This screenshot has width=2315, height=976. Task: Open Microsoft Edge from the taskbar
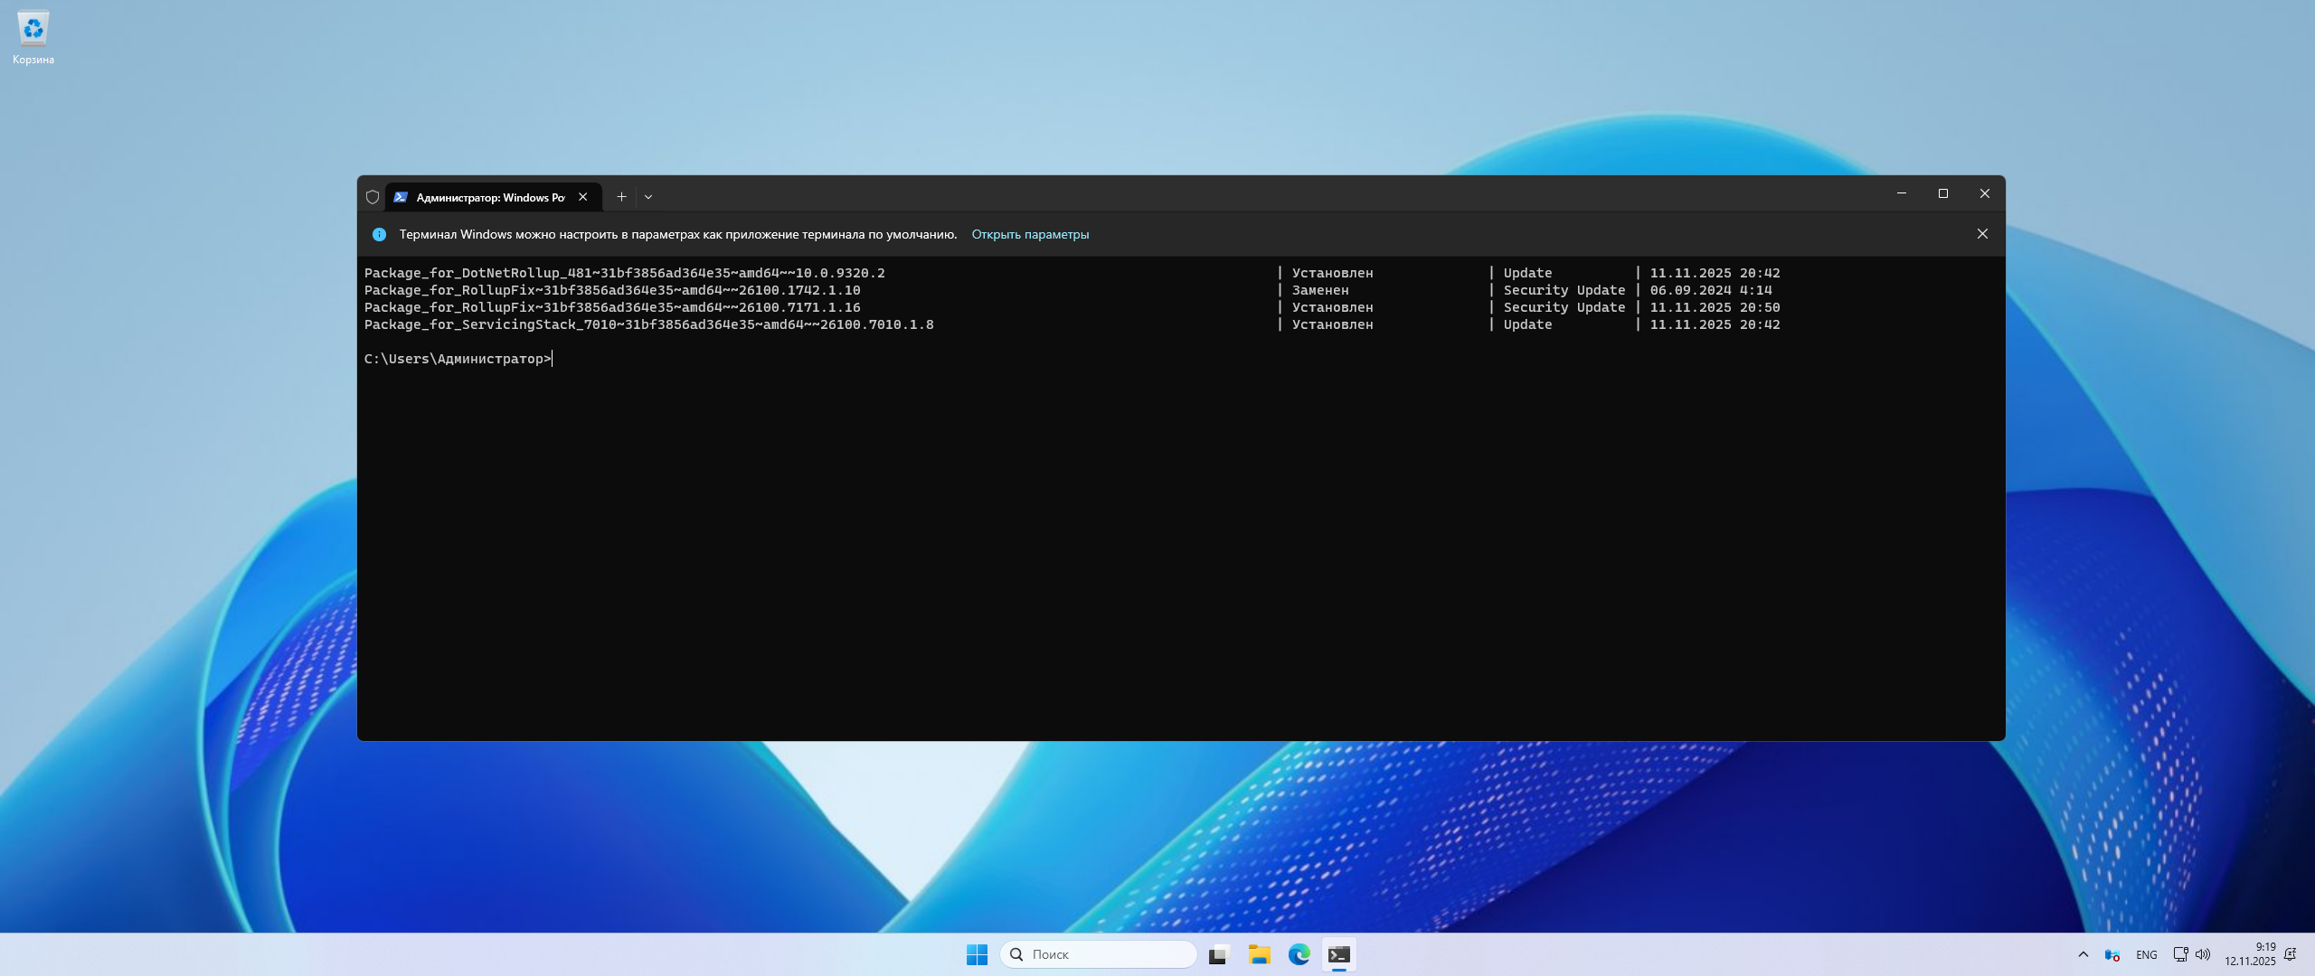pyautogui.click(x=1299, y=954)
